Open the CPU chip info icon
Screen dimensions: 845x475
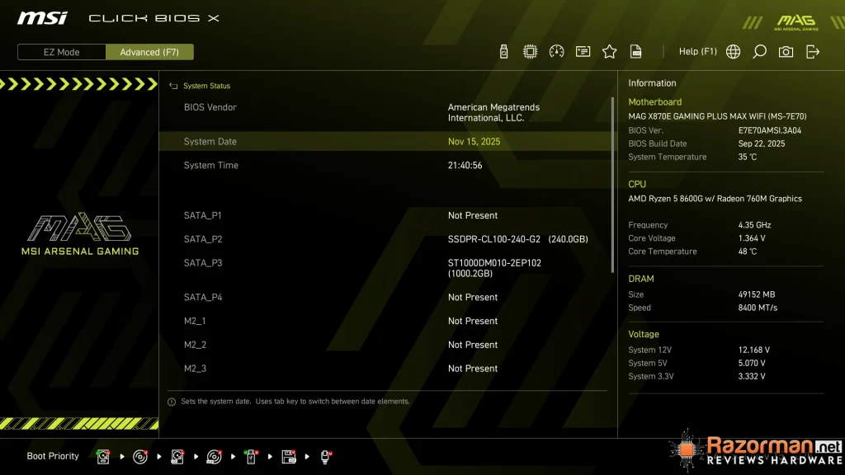point(530,52)
